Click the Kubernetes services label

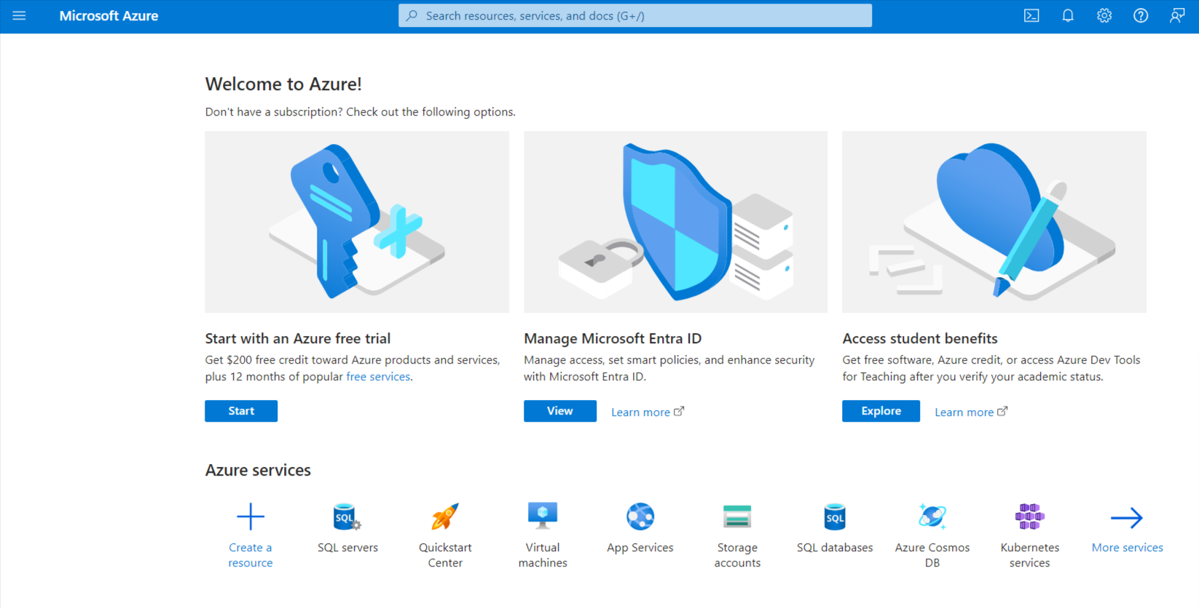pos(1030,555)
